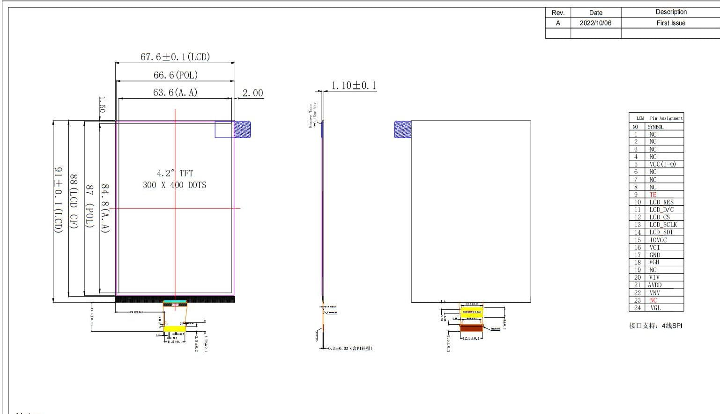Viewport: 720px width, 414px height.
Task: Click the blue hatched tab on front view
Action: pyautogui.click(x=242, y=130)
